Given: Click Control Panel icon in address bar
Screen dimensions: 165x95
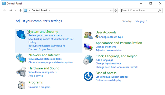Looking at the screenshot, I should click(26, 10).
